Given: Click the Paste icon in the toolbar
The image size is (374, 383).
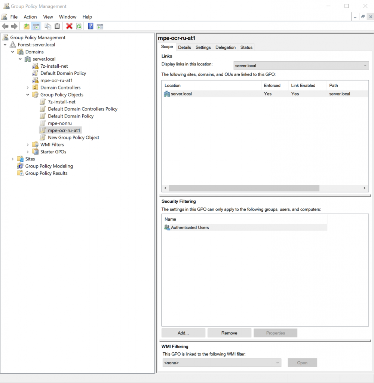Looking at the screenshot, I should click(x=57, y=26).
